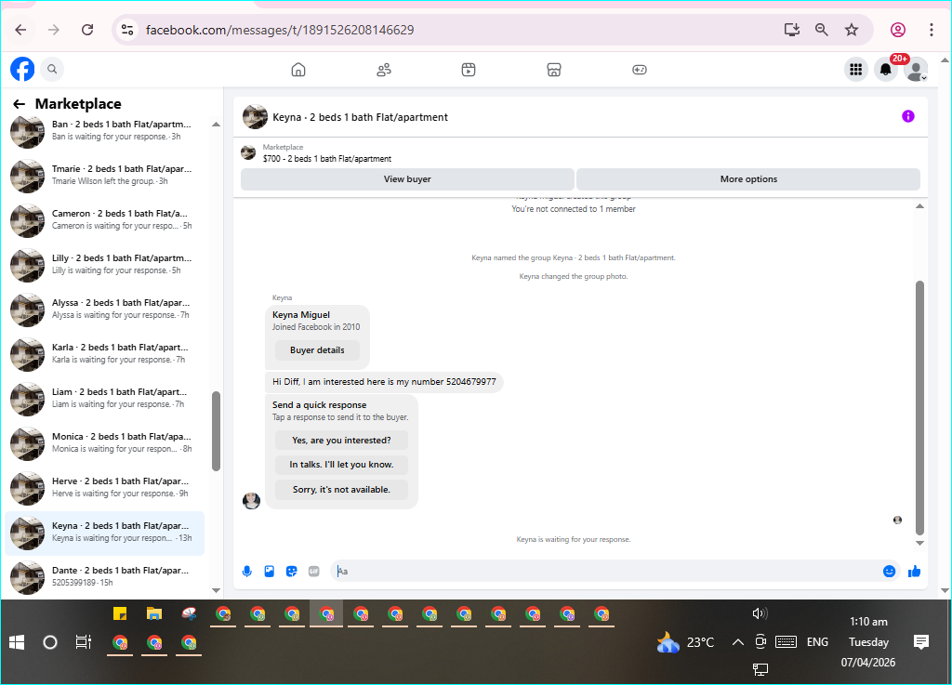Open the taskbar volume speaker icon
This screenshot has width=952, height=685.
coord(760,613)
